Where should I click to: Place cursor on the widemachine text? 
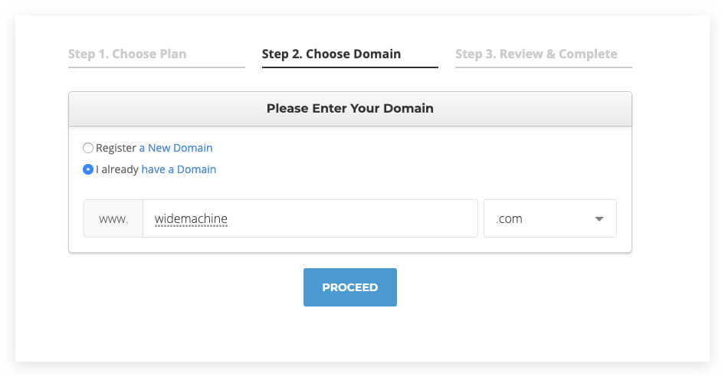point(191,218)
